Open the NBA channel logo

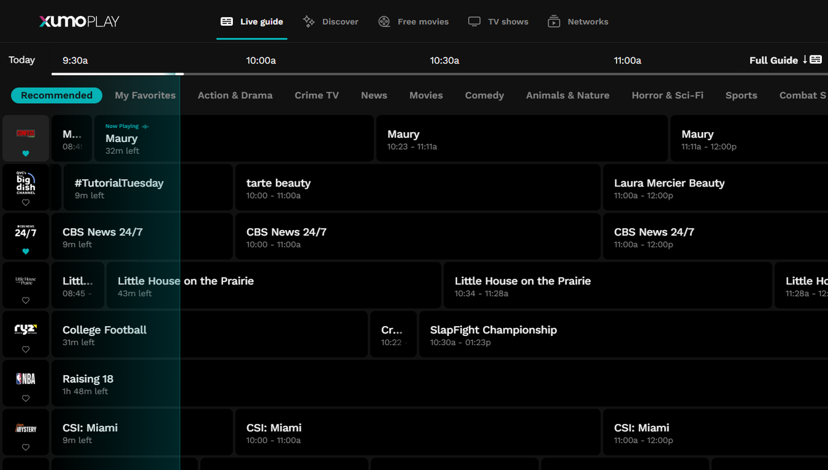[26, 379]
